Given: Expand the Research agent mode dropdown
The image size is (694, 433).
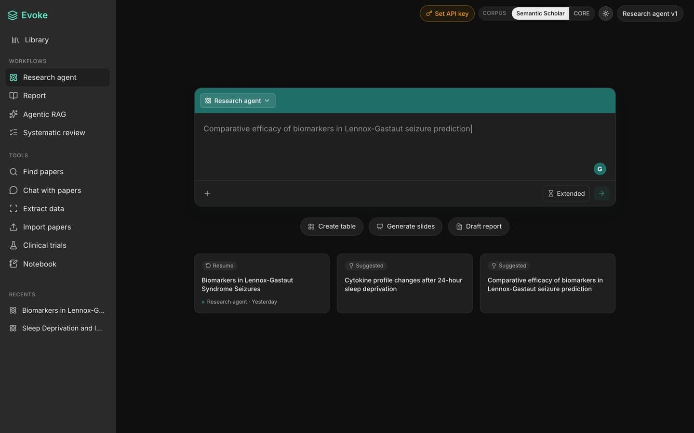Looking at the screenshot, I should tap(238, 101).
